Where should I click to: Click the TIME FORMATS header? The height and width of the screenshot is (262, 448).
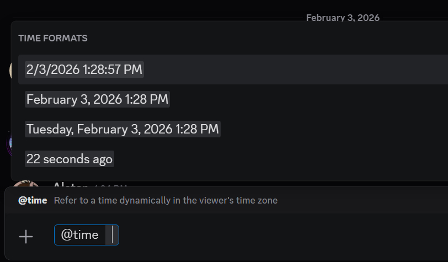point(53,38)
